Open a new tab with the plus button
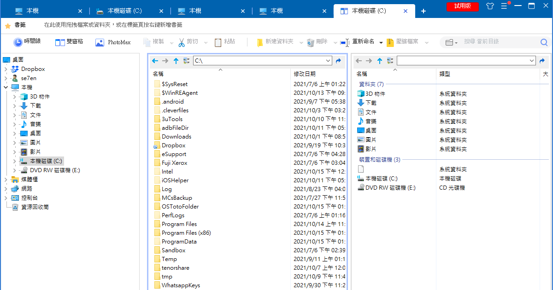Image resolution: width=553 pixels, height=290 pixels. click(423, 10)
